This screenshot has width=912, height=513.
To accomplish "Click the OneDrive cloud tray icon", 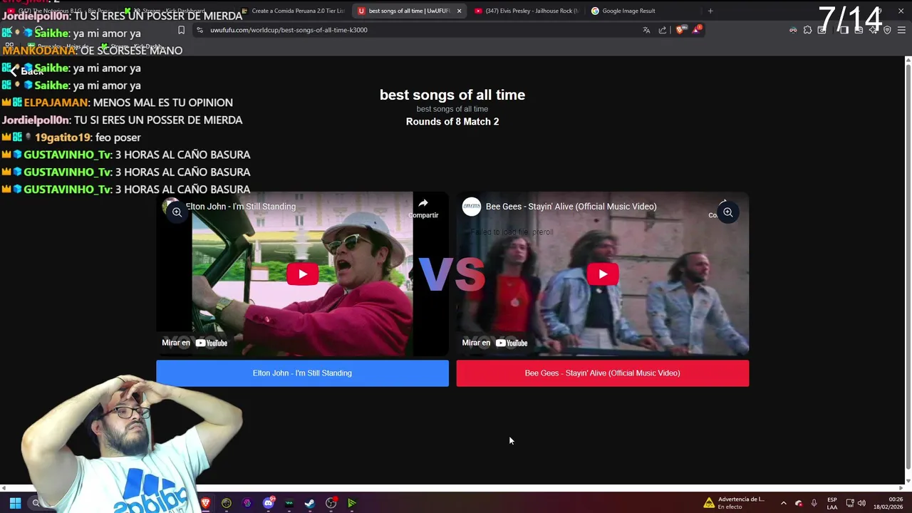I will tap(799, 503).
